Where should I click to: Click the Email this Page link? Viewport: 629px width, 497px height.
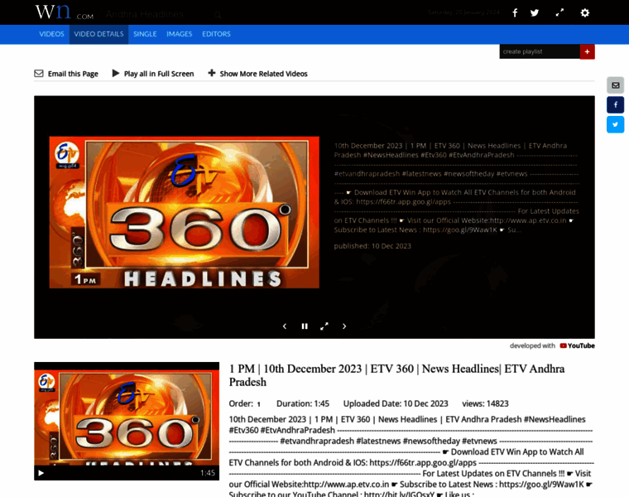point(73,74)
